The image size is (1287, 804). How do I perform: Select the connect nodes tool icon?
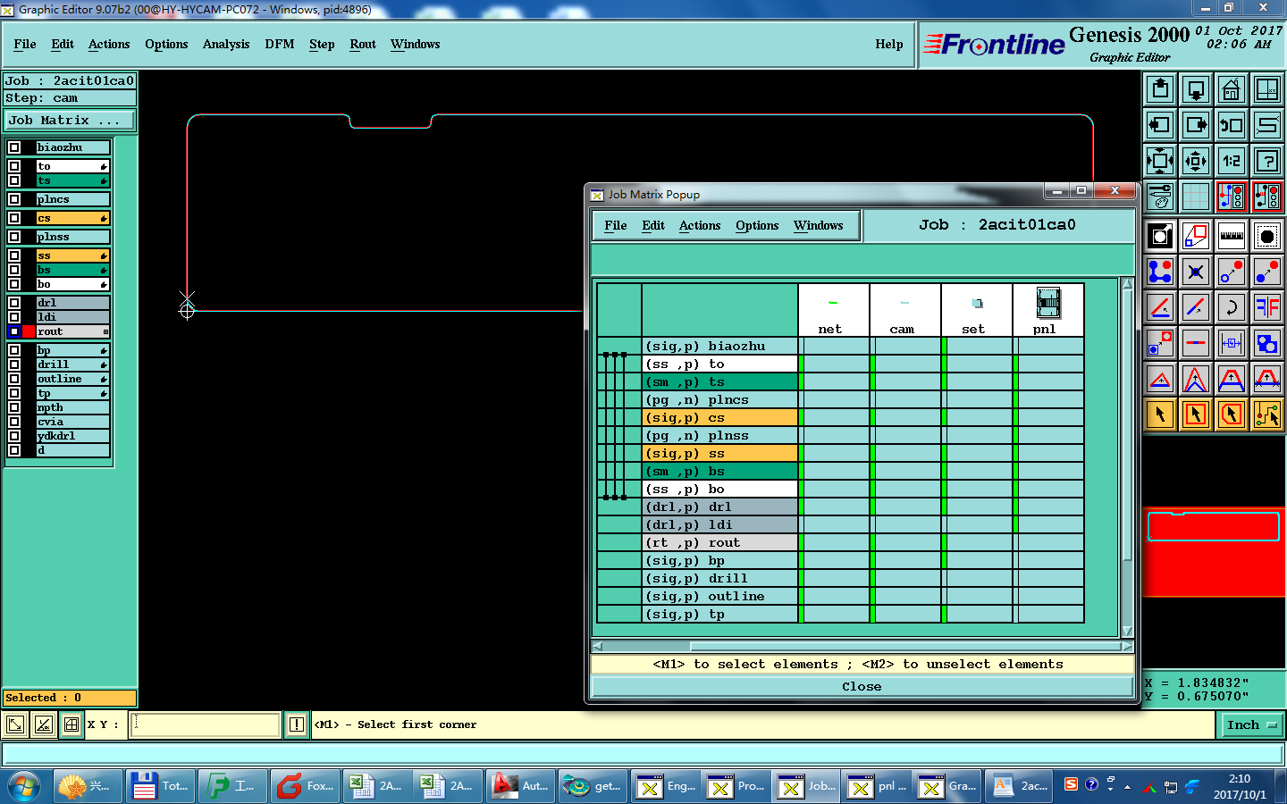point(1160,272)
